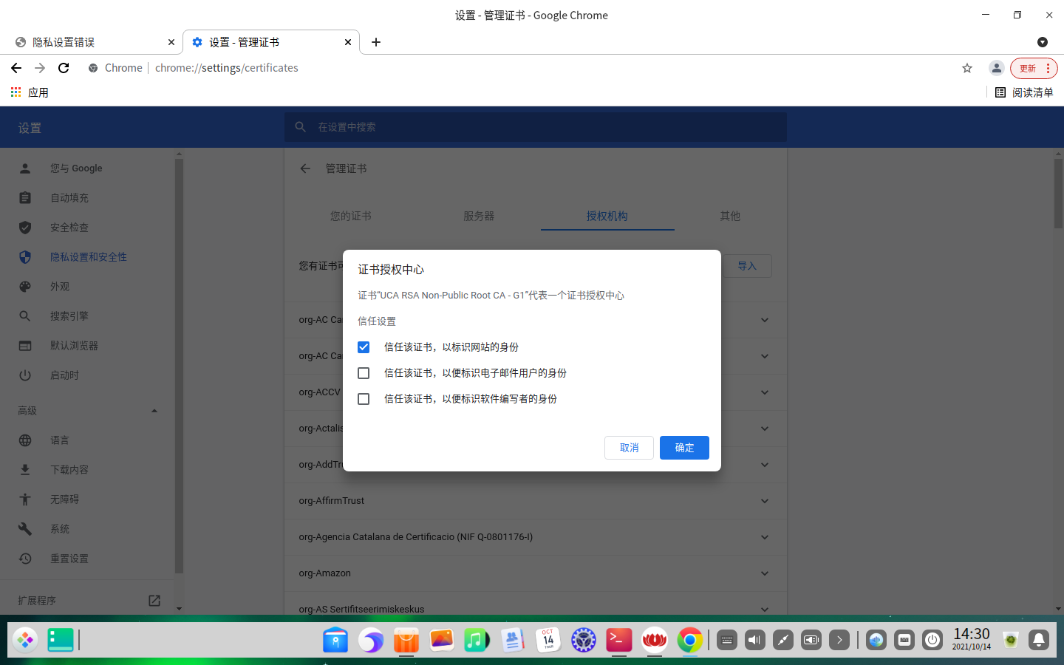Focus the 在设置中搜索 search field
1064x665 pixels.
[x=536, y=127]
